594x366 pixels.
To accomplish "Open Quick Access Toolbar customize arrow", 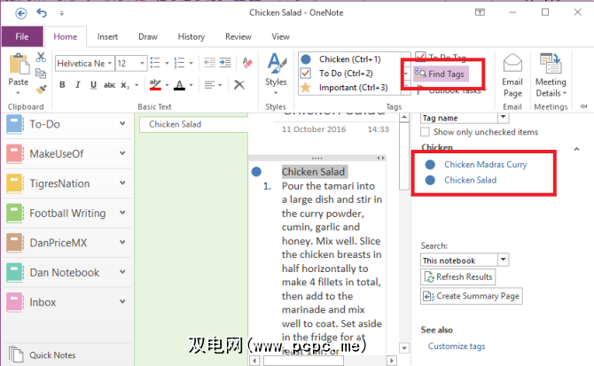I will (x=62, y=13).
